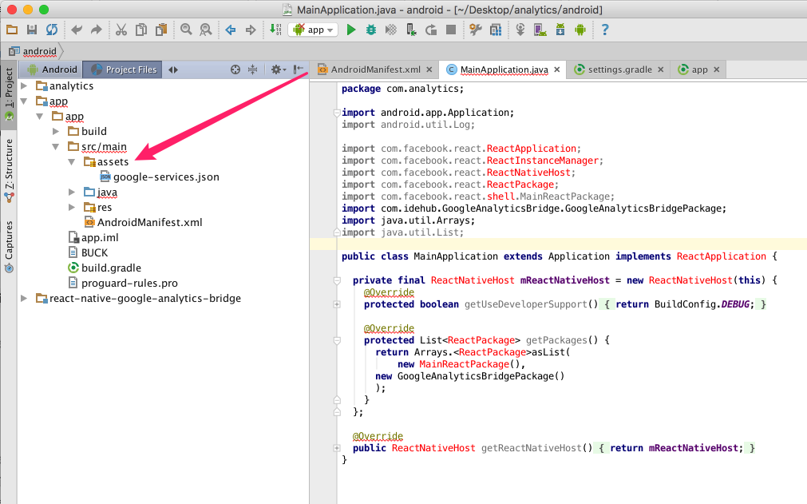Navigate Forward with the right arrow
This screenshot has width=807, height=504.
(251, 30)
